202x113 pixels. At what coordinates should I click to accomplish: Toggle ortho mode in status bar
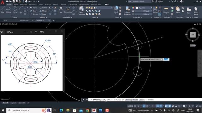click(x=144, y=106)
